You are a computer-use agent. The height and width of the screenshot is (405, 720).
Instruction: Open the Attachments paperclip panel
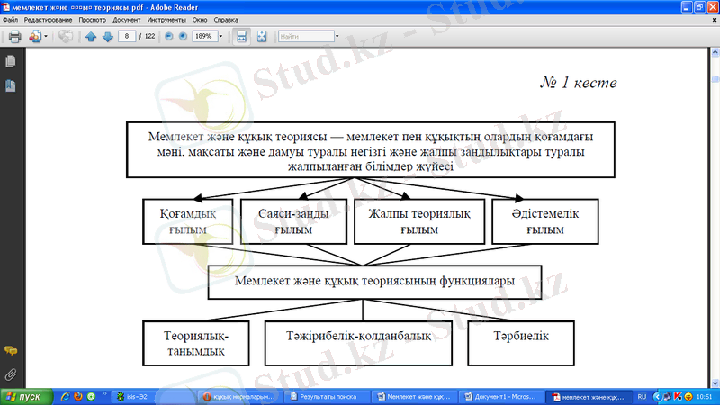pos(11,374)
